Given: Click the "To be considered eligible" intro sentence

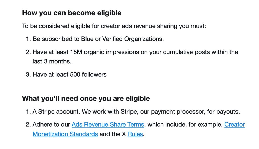Looking at the screenshot, I should pyautogui.click(x=114, y=26).
